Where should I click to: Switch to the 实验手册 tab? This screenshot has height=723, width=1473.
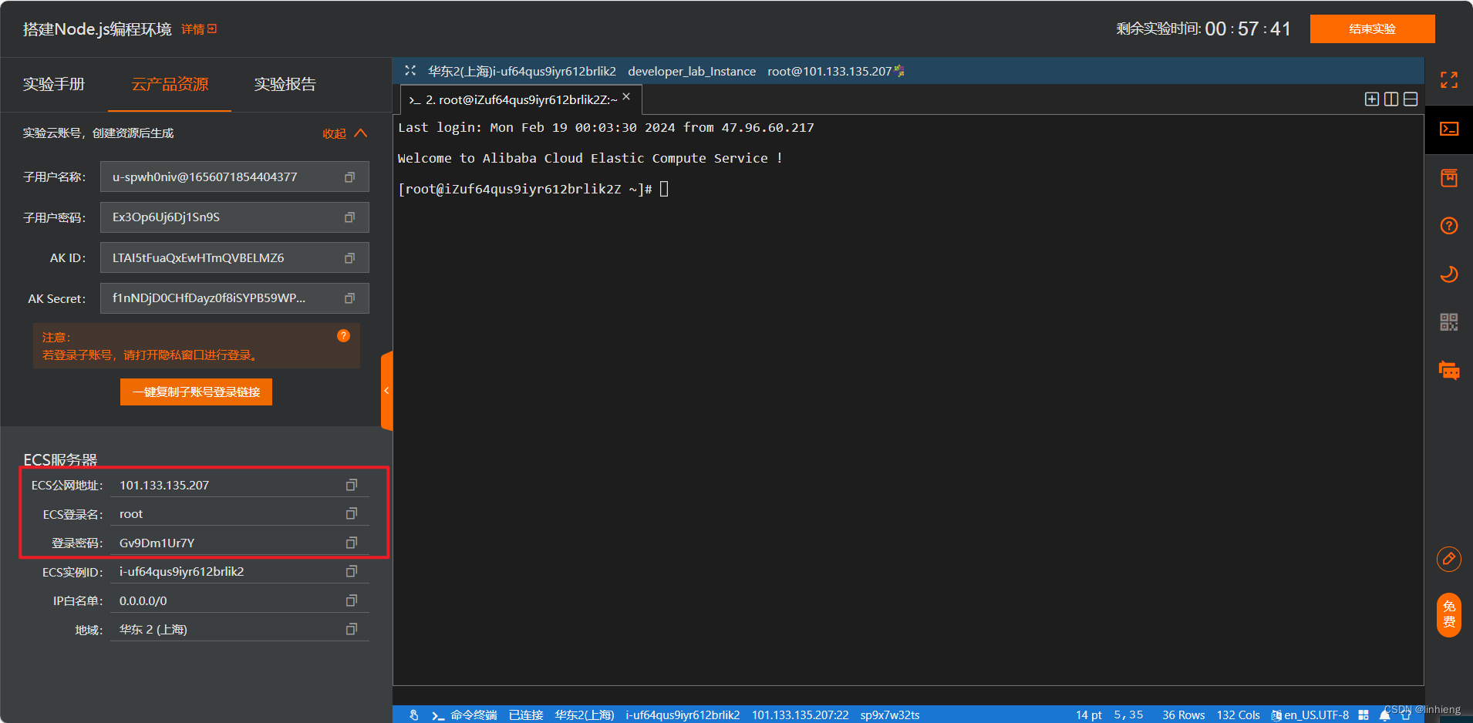pyautogui.click(x=54, y=84)
